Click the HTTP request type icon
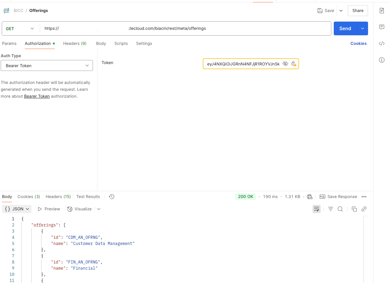 point(7,10)
